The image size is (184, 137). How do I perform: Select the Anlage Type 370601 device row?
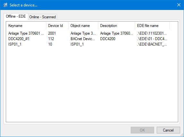point(89,33)
